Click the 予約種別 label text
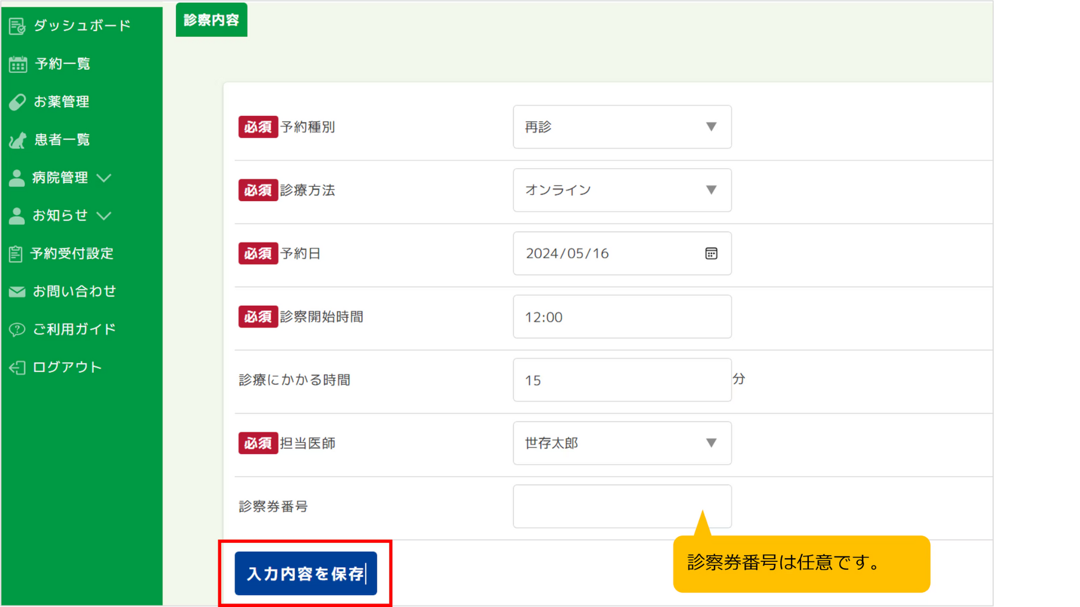Image resolution: width=1080 pixels, height=607 pixels. [308, 127]
